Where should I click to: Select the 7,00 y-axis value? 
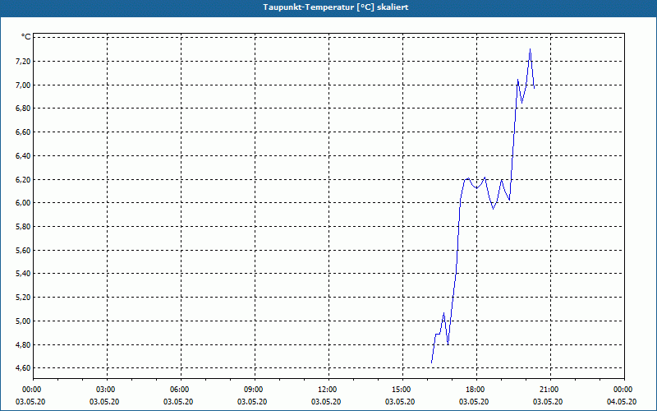click(24, 85)
